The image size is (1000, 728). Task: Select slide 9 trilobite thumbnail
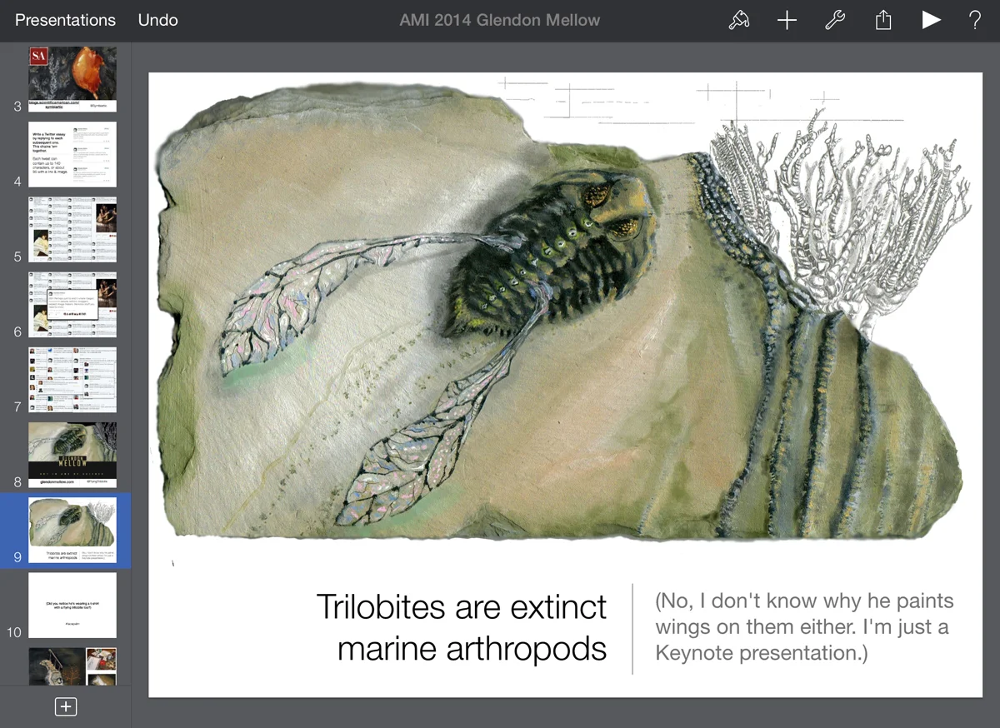tap(72, 530)
